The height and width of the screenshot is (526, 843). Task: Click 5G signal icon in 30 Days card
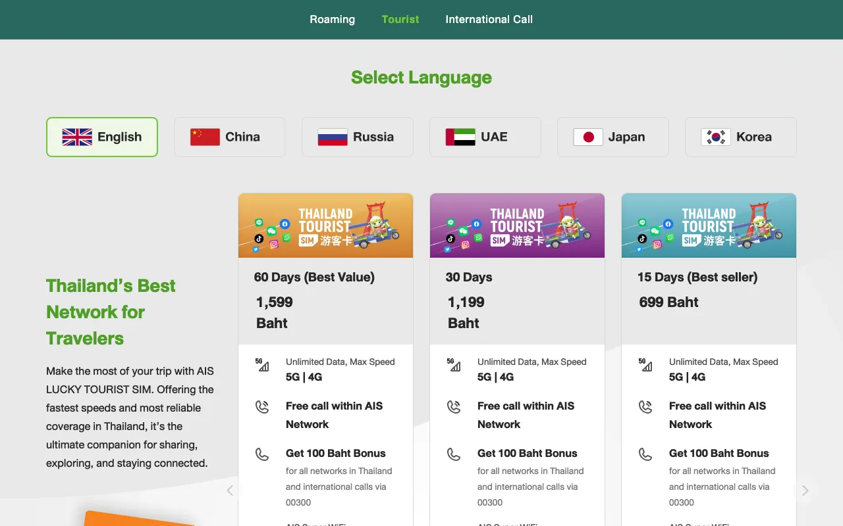pyautogui.click(x=454, y=365)
